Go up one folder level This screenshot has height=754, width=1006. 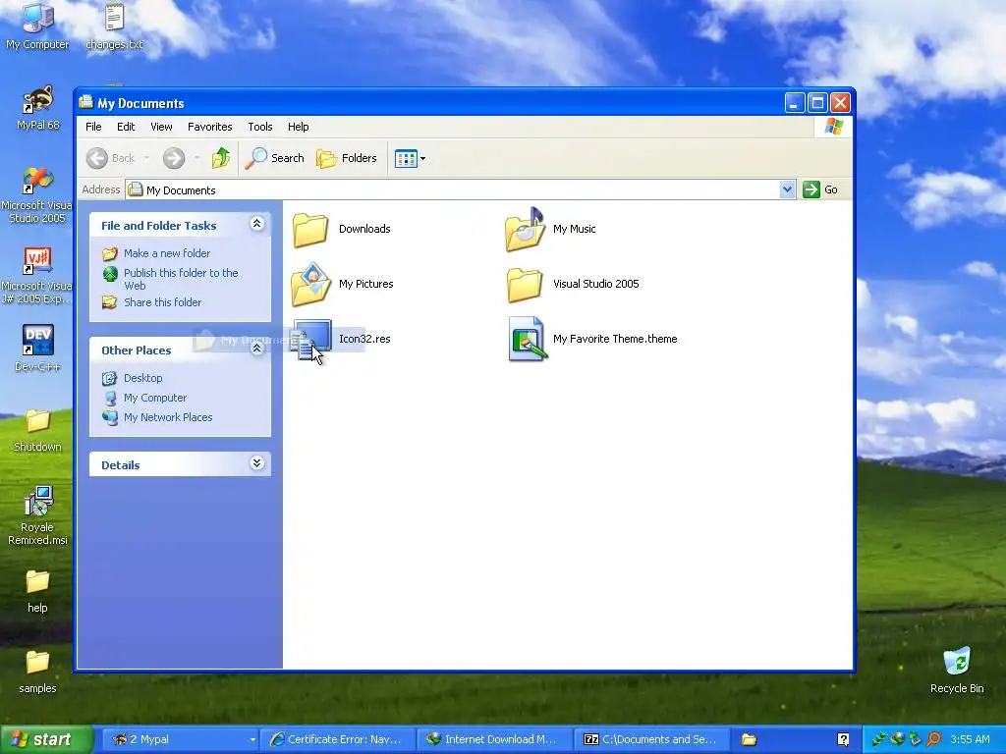[221, 158]
